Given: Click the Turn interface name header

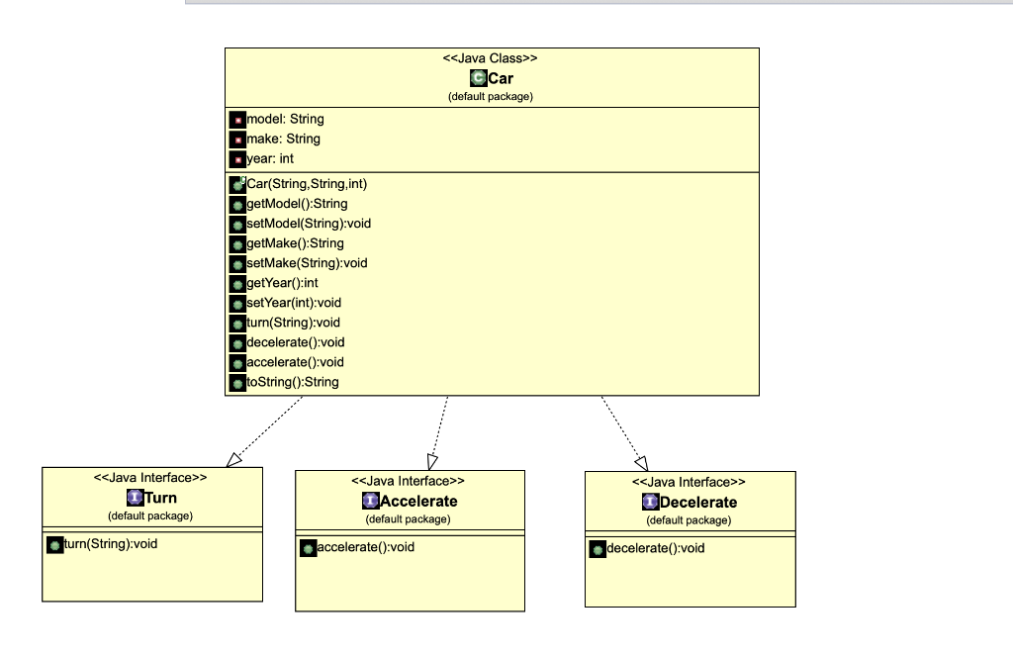Looking at the screenshot, I should click(x=161, y=498).
